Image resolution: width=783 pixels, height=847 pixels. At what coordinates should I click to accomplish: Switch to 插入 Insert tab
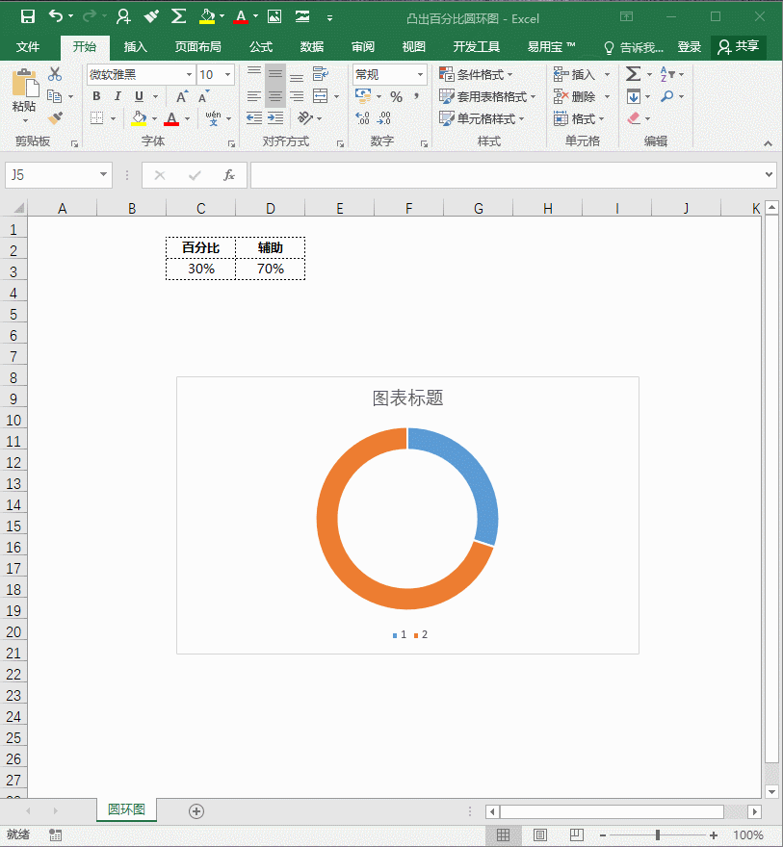point(135,47)
